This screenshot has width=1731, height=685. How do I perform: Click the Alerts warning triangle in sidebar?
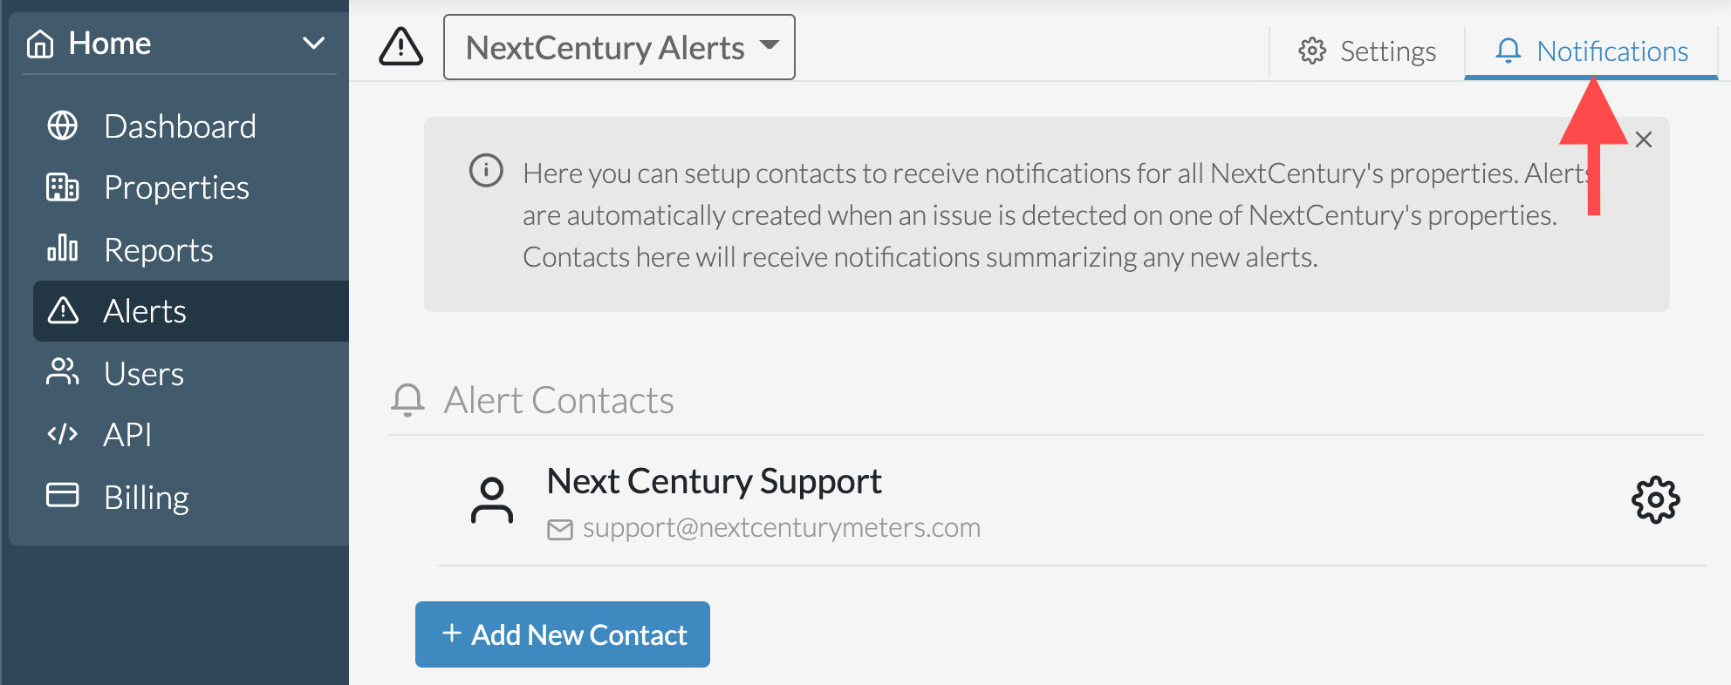pos(63,310)
